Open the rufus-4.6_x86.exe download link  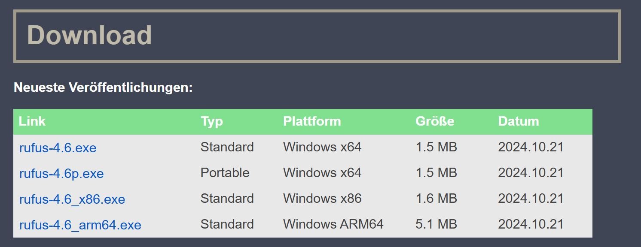point(72,199)
